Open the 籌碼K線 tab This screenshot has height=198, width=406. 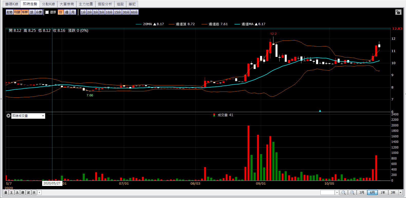click(x=12, y=4)
